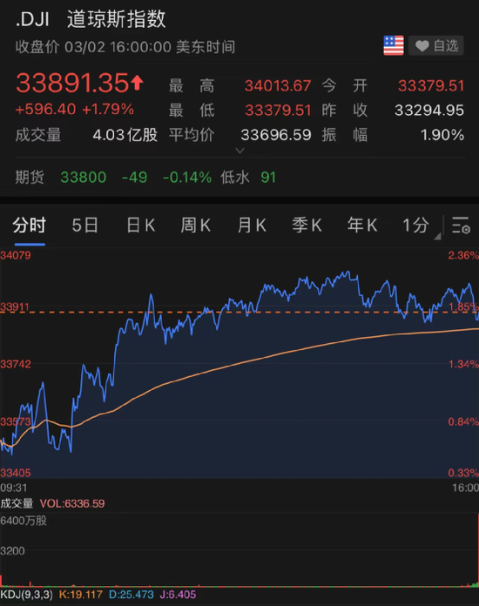Open the 月K monthly chart
479x606 pixels.
coord(252,225)
